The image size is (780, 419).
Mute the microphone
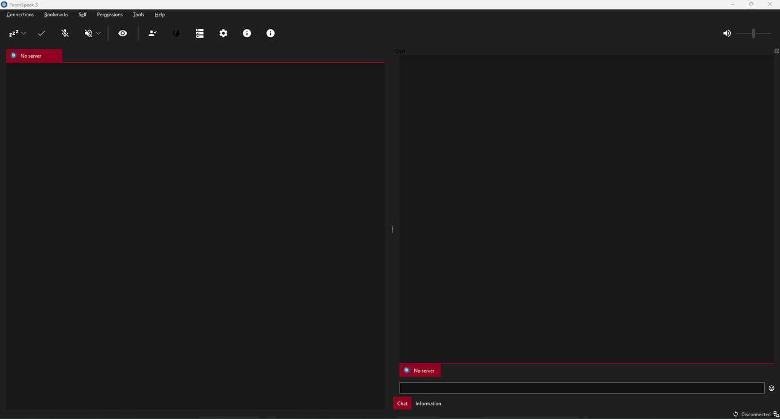pos(64,33)
